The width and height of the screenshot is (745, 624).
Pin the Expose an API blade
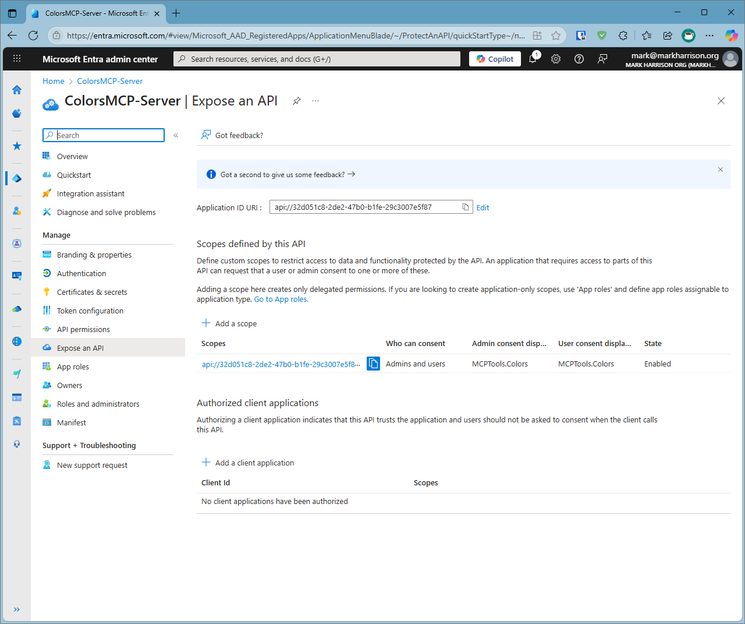point(296,100)
